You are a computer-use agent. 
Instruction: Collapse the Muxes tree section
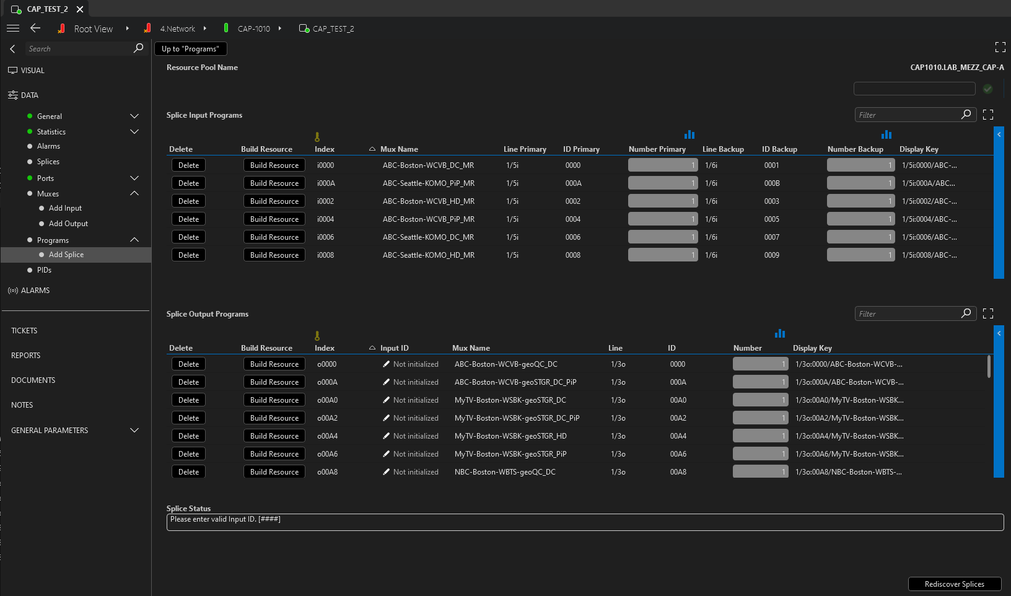pyautogui.click(x=134, y=193)
